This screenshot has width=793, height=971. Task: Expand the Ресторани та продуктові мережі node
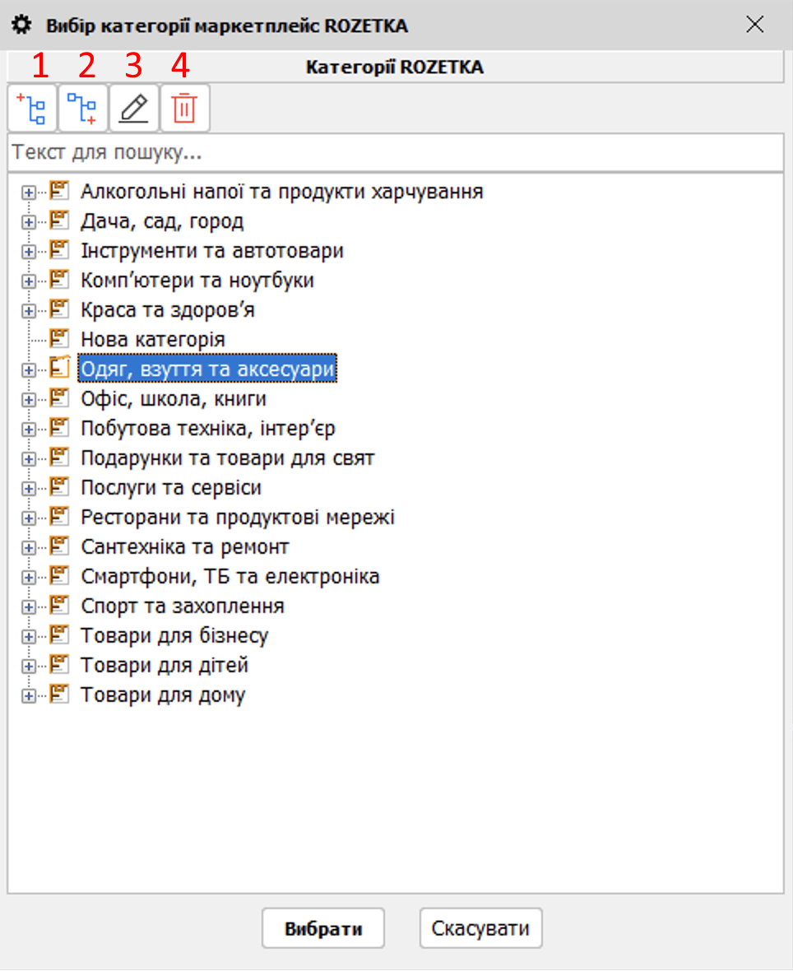point(29,518)
